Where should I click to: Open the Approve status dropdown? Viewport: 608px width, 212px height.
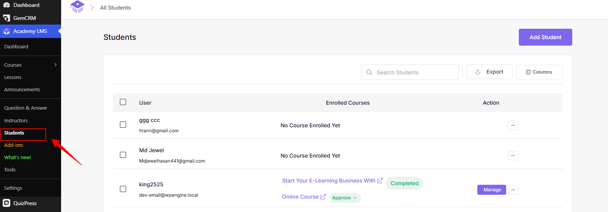coord(345,198)
